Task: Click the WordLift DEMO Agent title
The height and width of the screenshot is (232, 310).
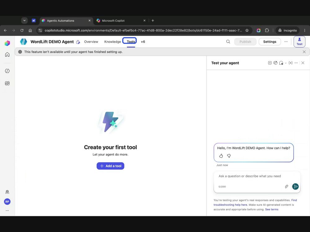Action: [52, 42]
